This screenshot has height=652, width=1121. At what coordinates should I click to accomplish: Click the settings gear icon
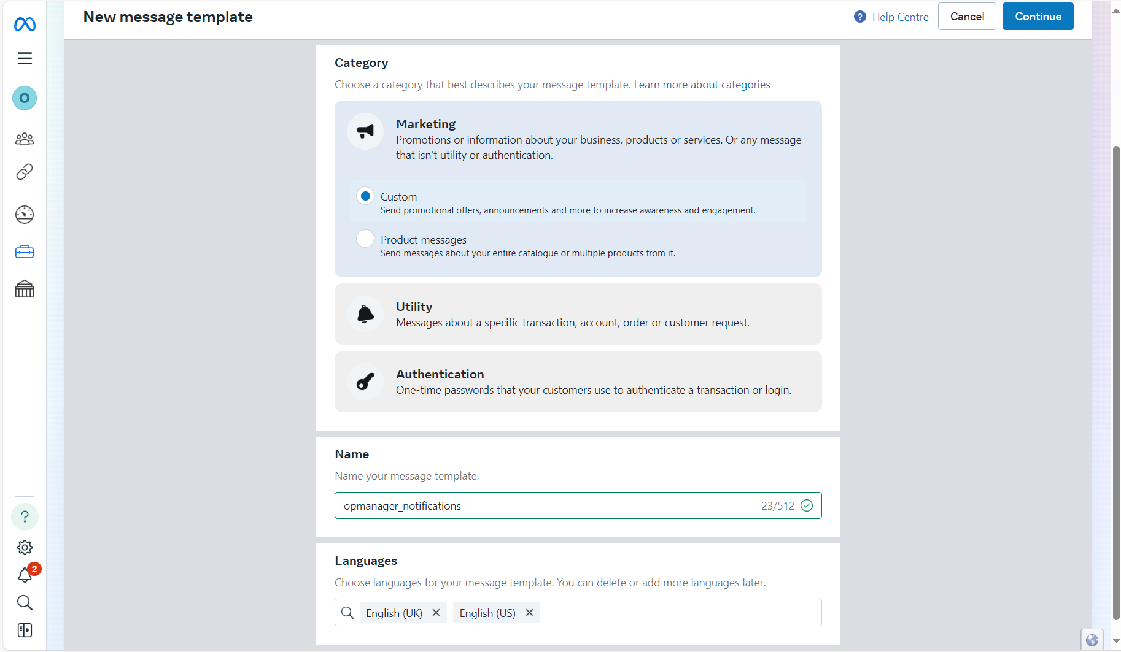click(x=25, y=547)
